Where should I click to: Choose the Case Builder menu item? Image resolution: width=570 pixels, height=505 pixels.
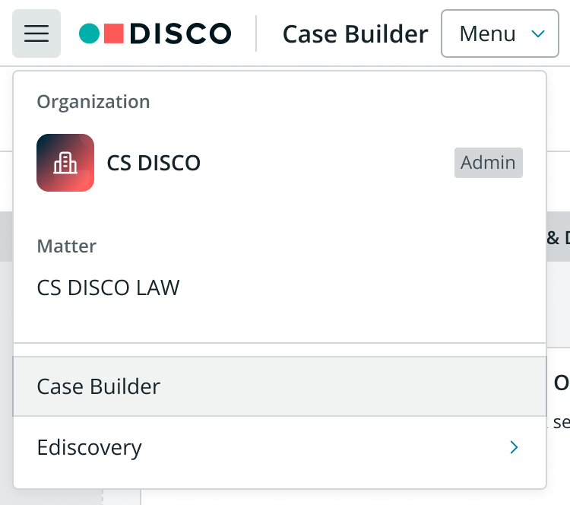coord(280,386)
